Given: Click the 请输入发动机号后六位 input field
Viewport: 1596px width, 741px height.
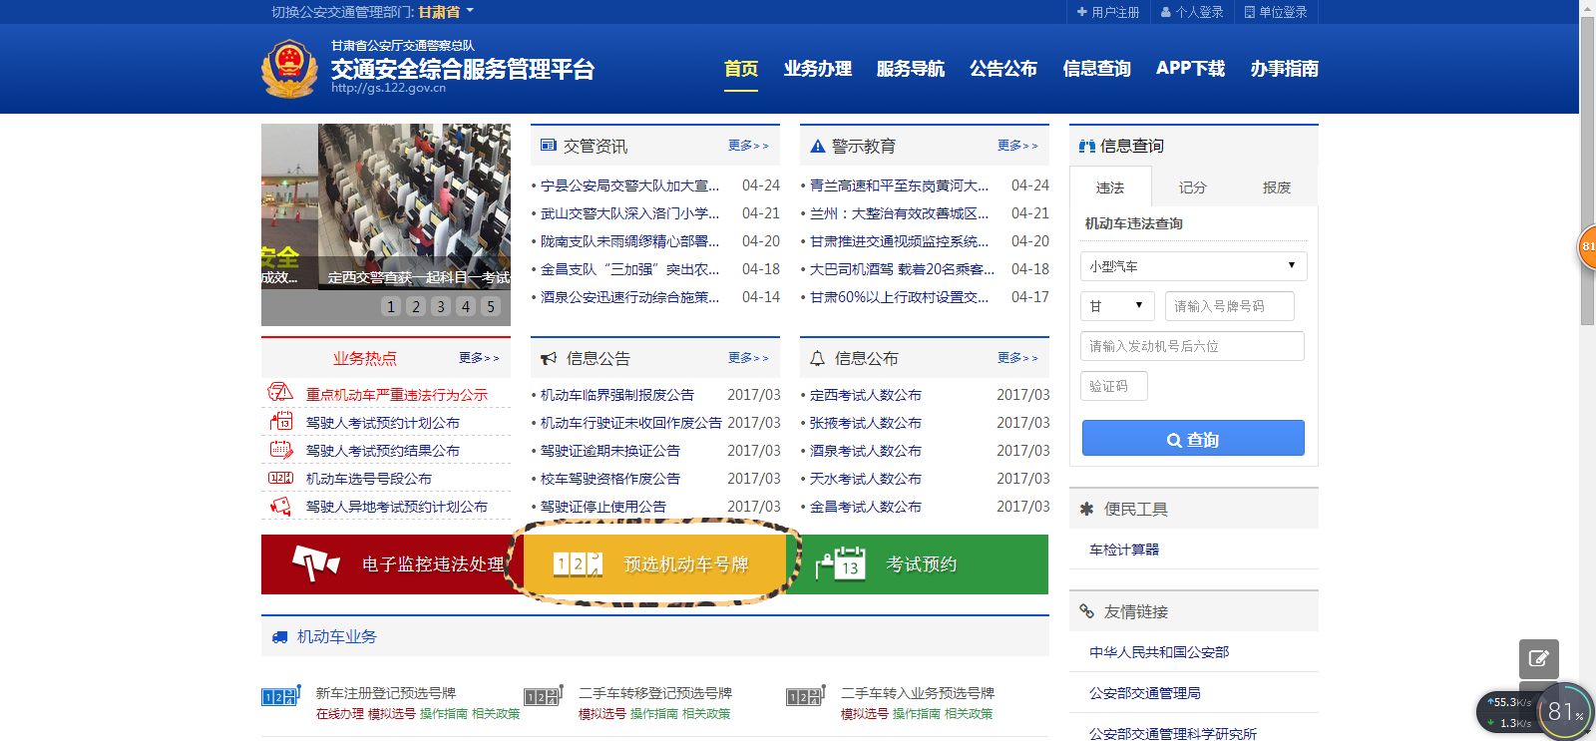Looking at the screenshot, I should 1192,346.
